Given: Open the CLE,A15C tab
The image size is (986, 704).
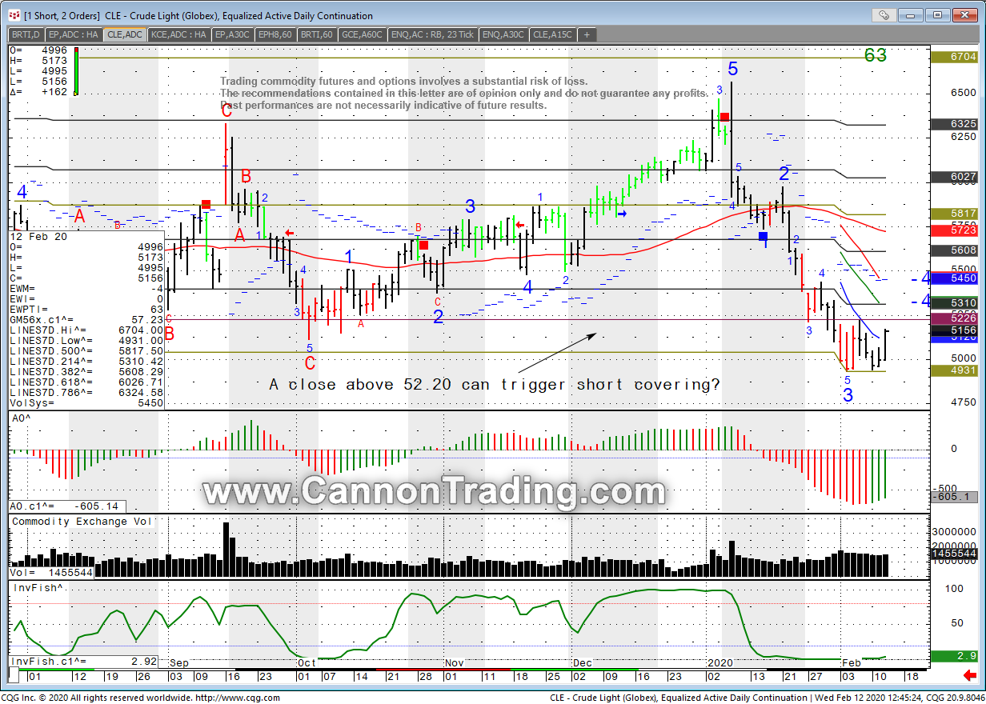Looking at the screenshot, I should (553, 34).
